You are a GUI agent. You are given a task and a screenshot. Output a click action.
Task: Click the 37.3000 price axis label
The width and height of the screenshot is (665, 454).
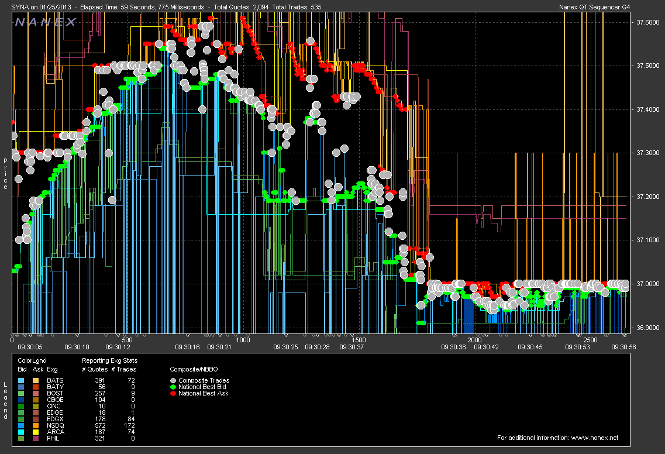click(x=647, y=153)
